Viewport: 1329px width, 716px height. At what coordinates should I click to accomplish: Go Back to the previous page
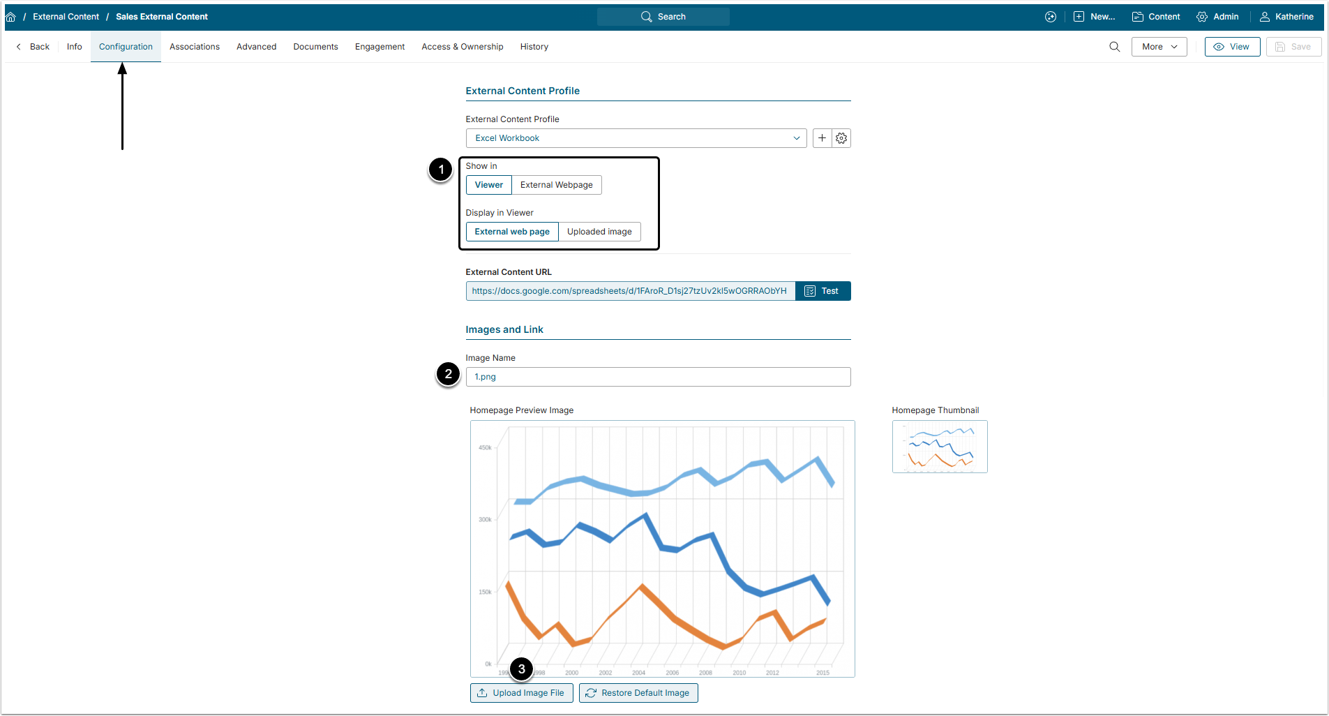click(x=33, y=47)
